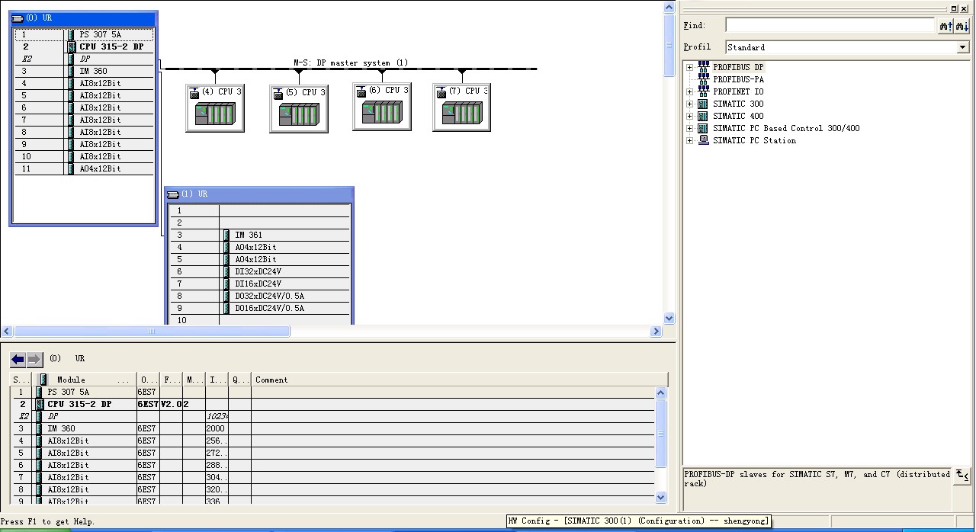Select the DP master system (1) bus line
The width and height of the screenshot is (976, 532).
[x=352, y=69]
